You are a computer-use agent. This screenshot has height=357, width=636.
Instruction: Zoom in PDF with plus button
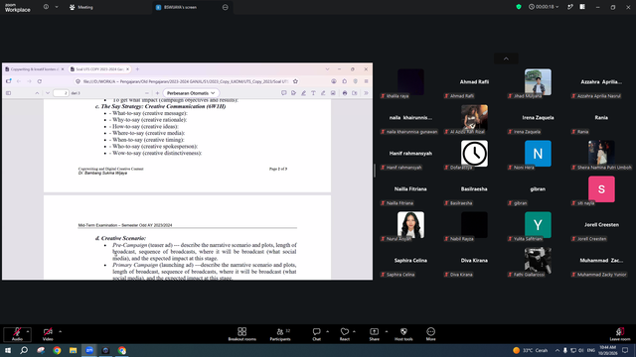(x=157, y=93)
